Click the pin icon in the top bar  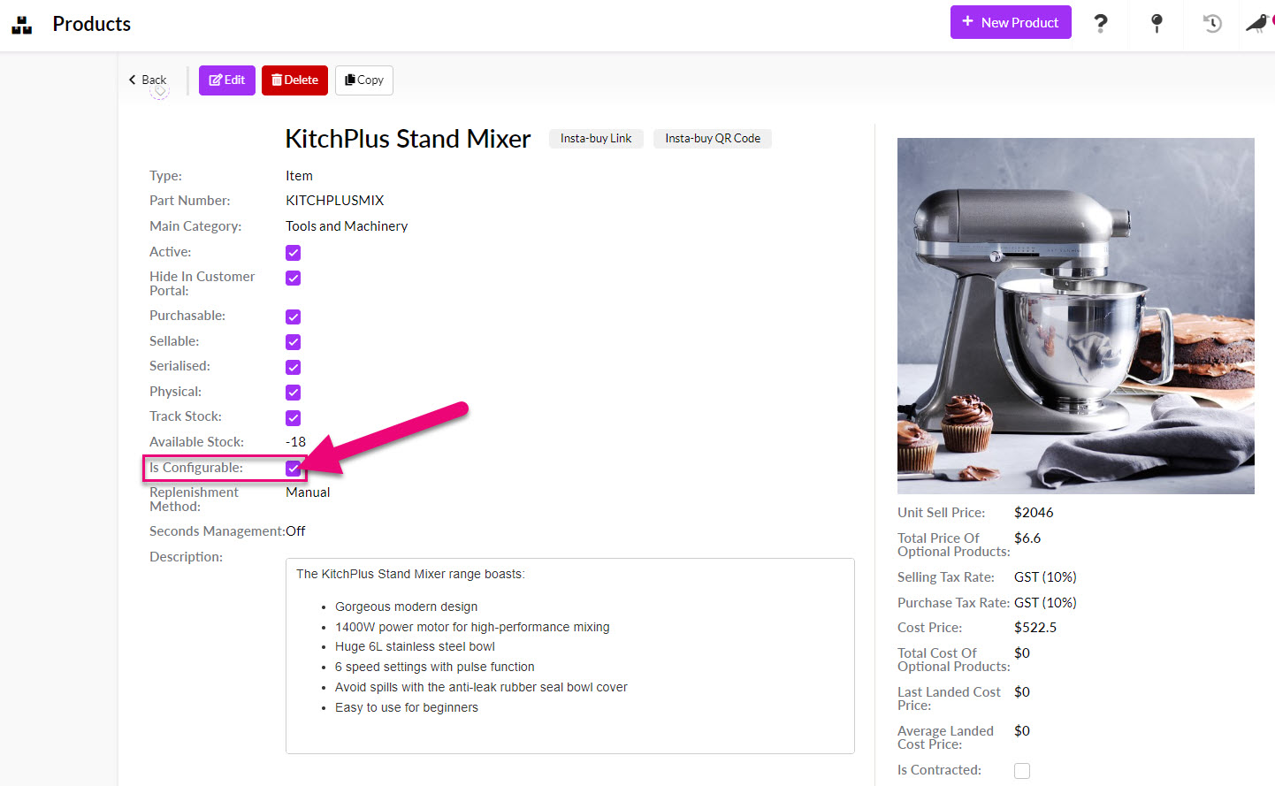click(1157, 24)
